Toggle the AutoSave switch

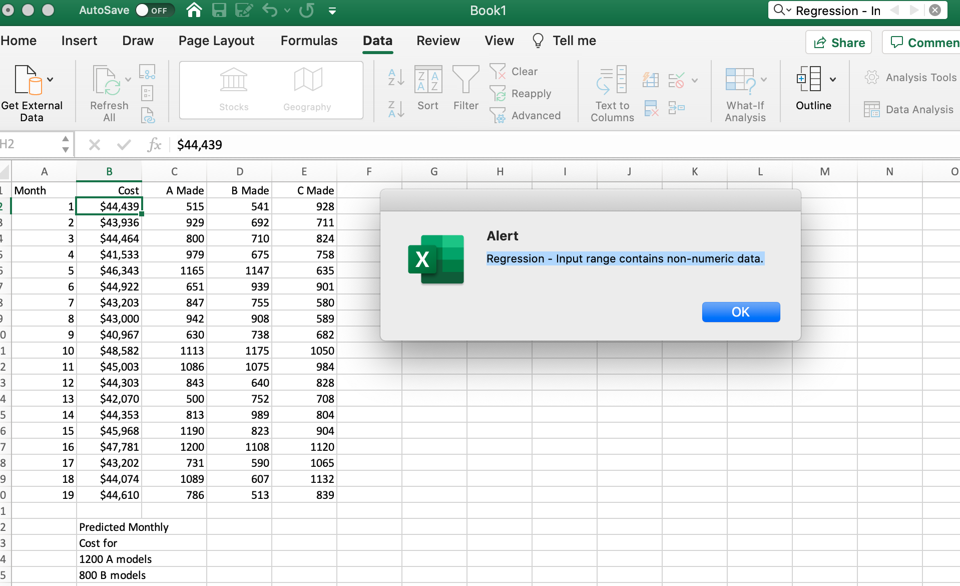coord(155,10)
